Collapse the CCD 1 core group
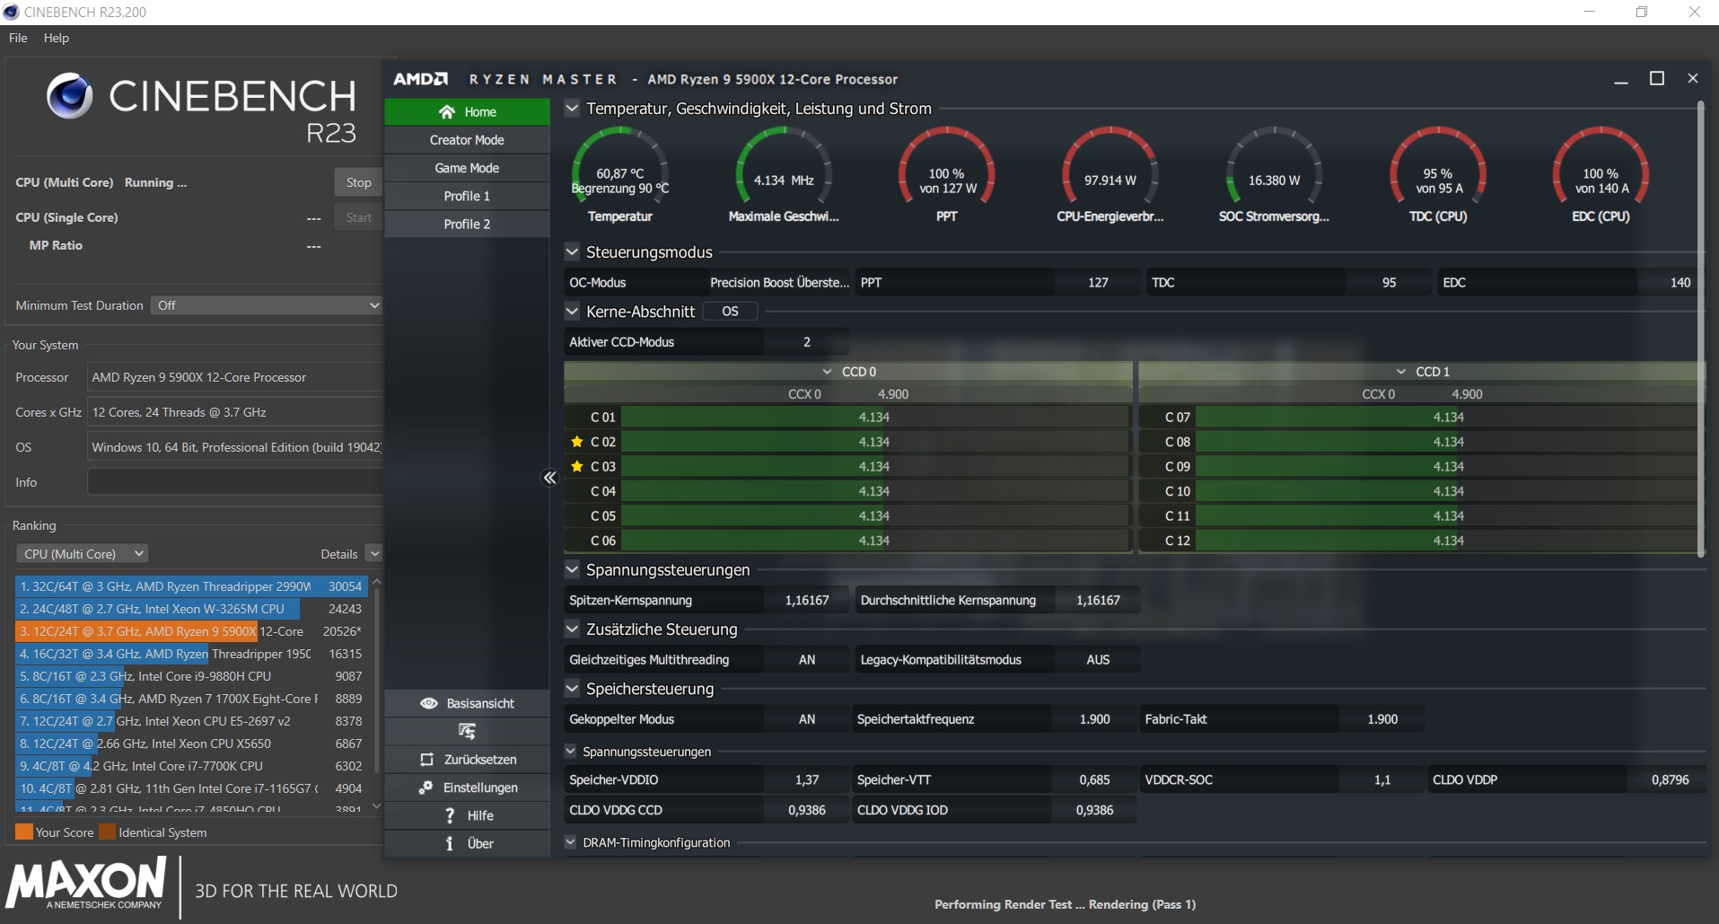Viewport: 1719px width, 924px height. (1401, 372)
